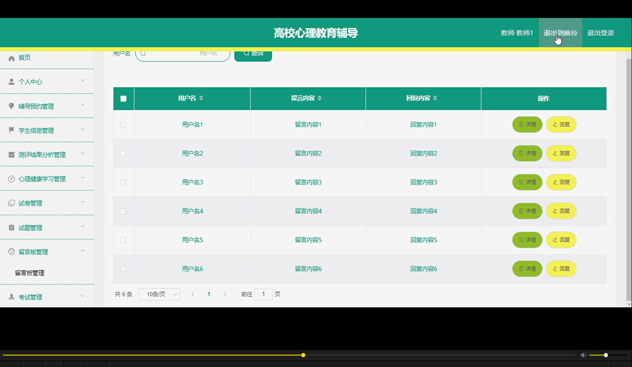The height and width of the screenshot is (367, 632).
Task: Expand the 个人中心 menu chevron
Action: [x=83, y=80]
